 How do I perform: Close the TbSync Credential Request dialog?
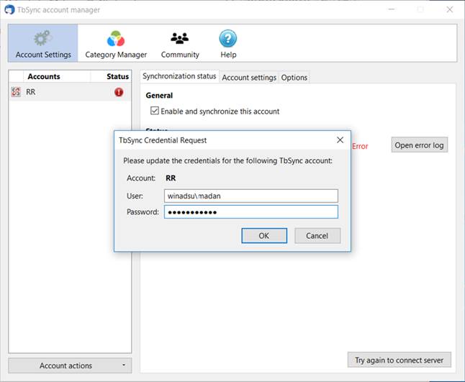(x=340, y=140)
